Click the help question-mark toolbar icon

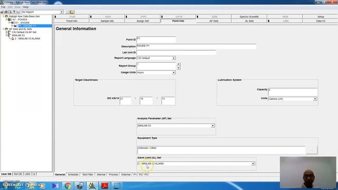tap(14, 12)
